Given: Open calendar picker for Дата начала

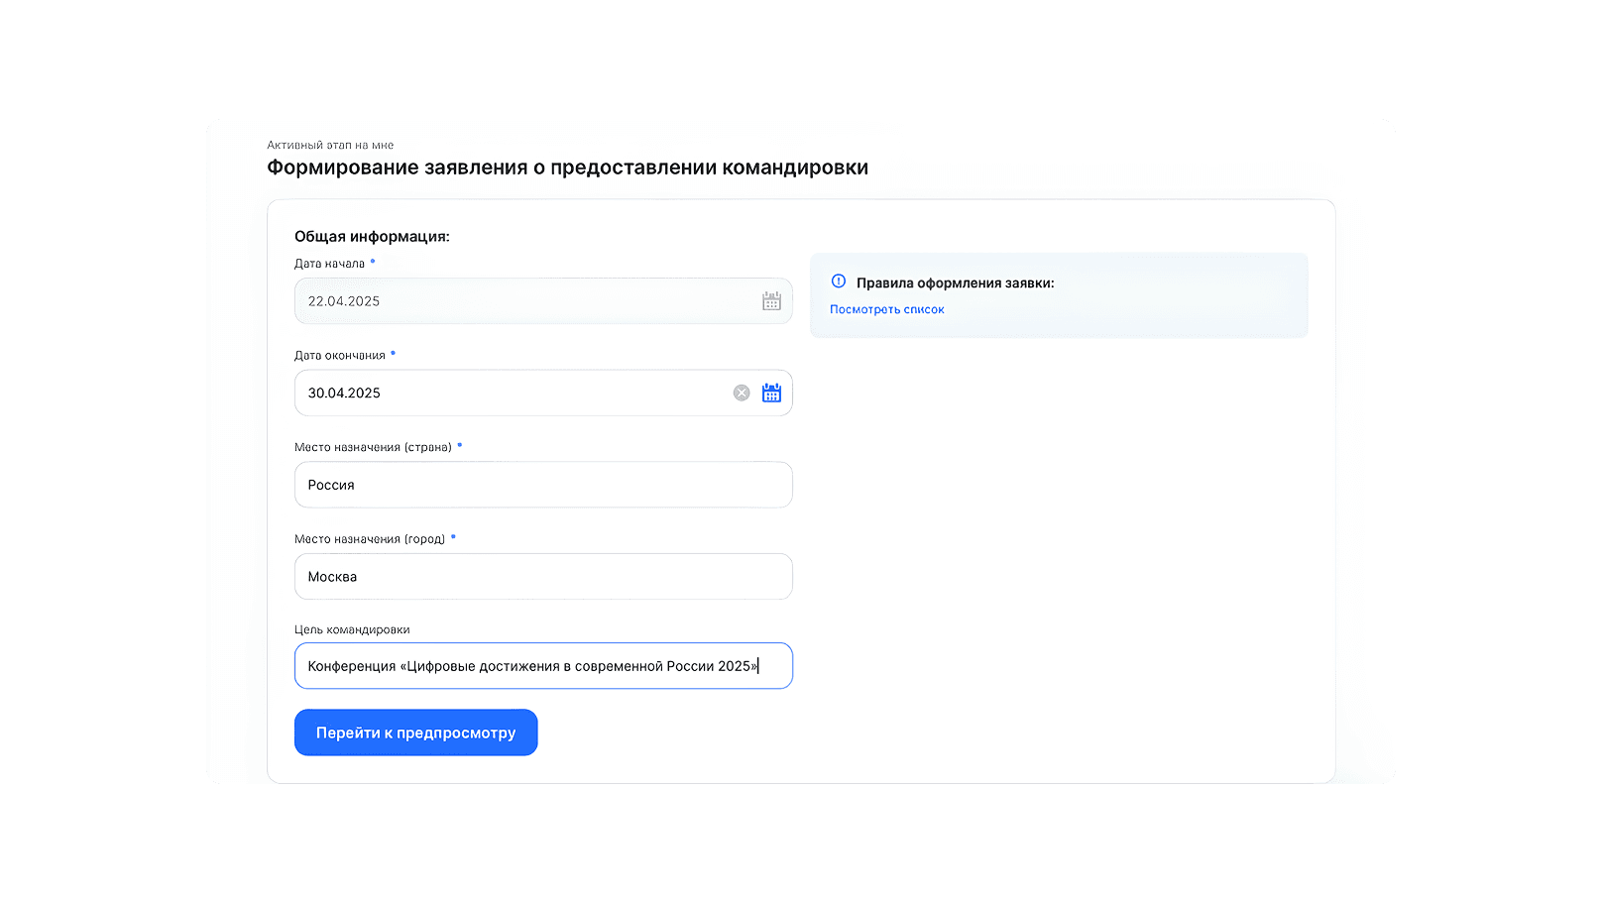Looking at the screenshot, I should click(x=771, y=301).
